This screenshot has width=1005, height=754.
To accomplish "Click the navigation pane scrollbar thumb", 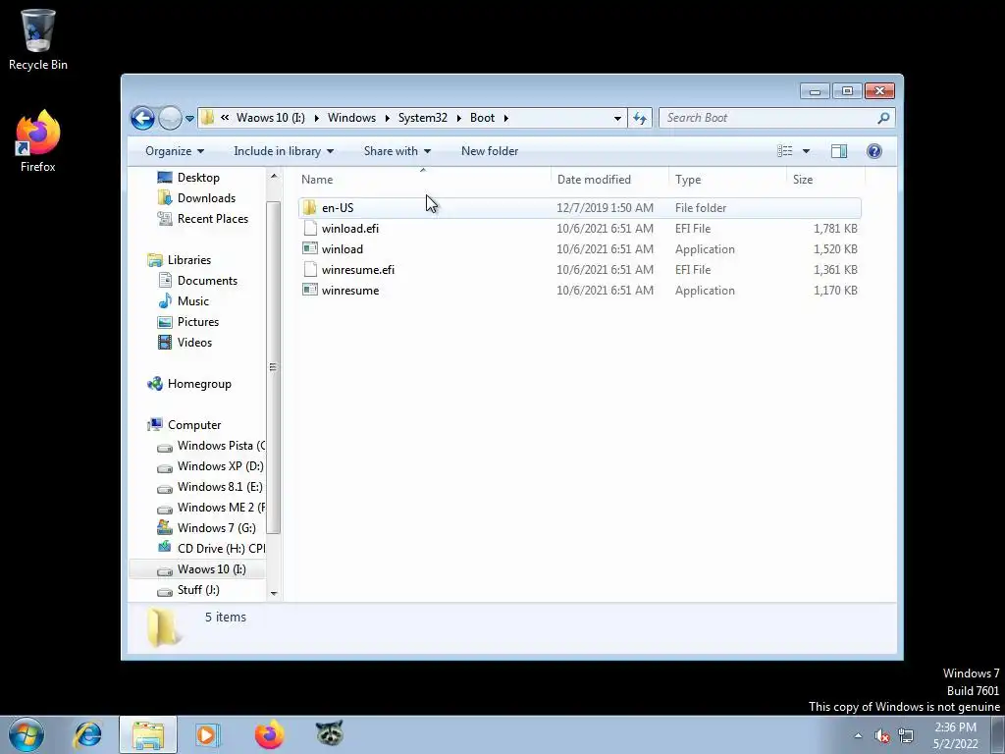I will tap(274, 367).
